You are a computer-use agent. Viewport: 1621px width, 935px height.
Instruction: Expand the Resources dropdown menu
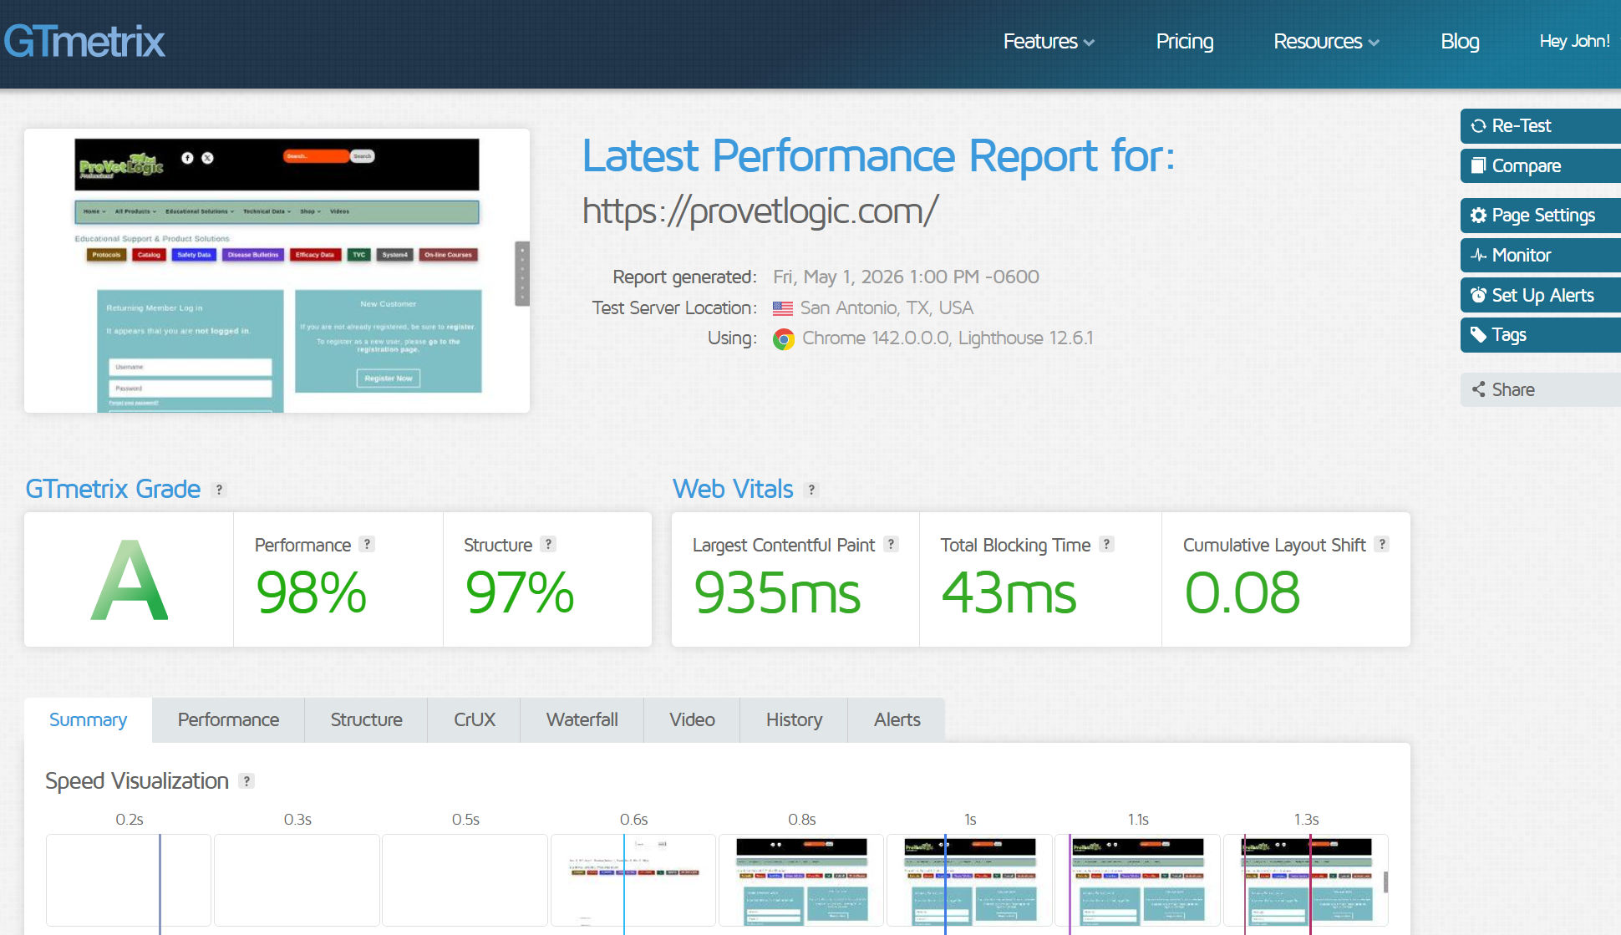pyautogui.click(x=1326, y=41)
